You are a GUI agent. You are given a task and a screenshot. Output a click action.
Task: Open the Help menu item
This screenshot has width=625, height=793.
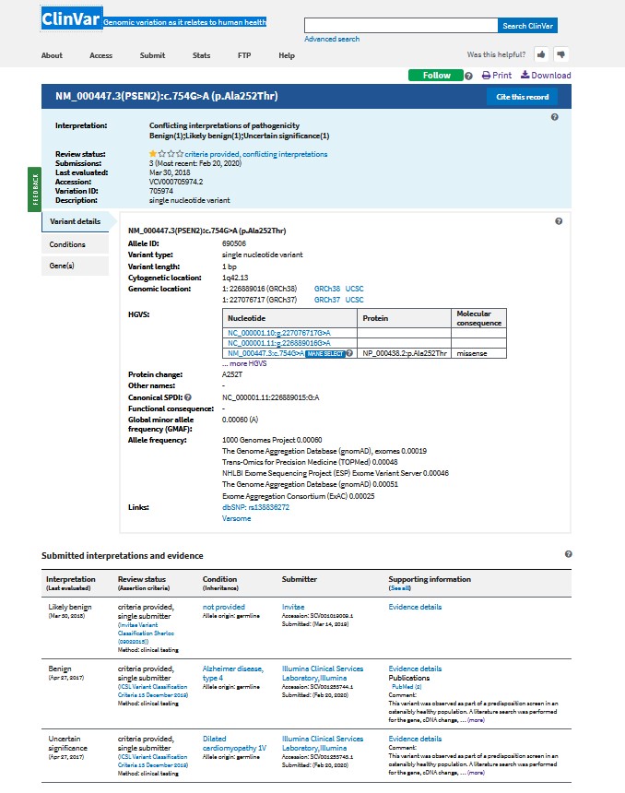coord(287,55)
